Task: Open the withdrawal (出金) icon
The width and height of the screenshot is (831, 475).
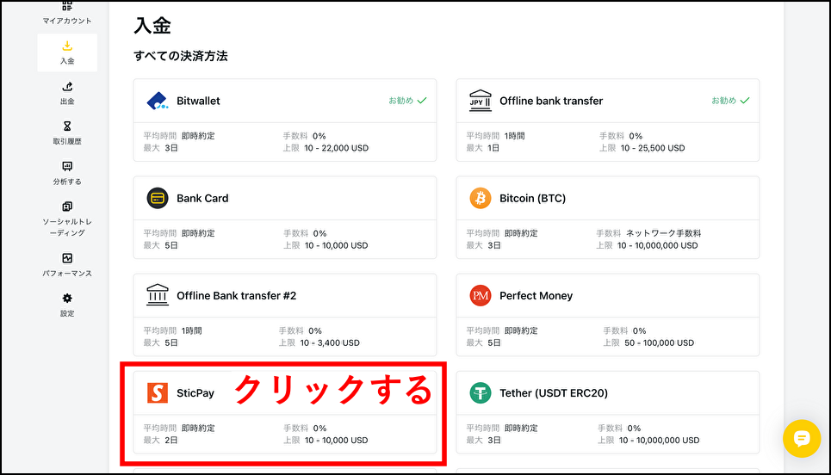Action: 67,86
